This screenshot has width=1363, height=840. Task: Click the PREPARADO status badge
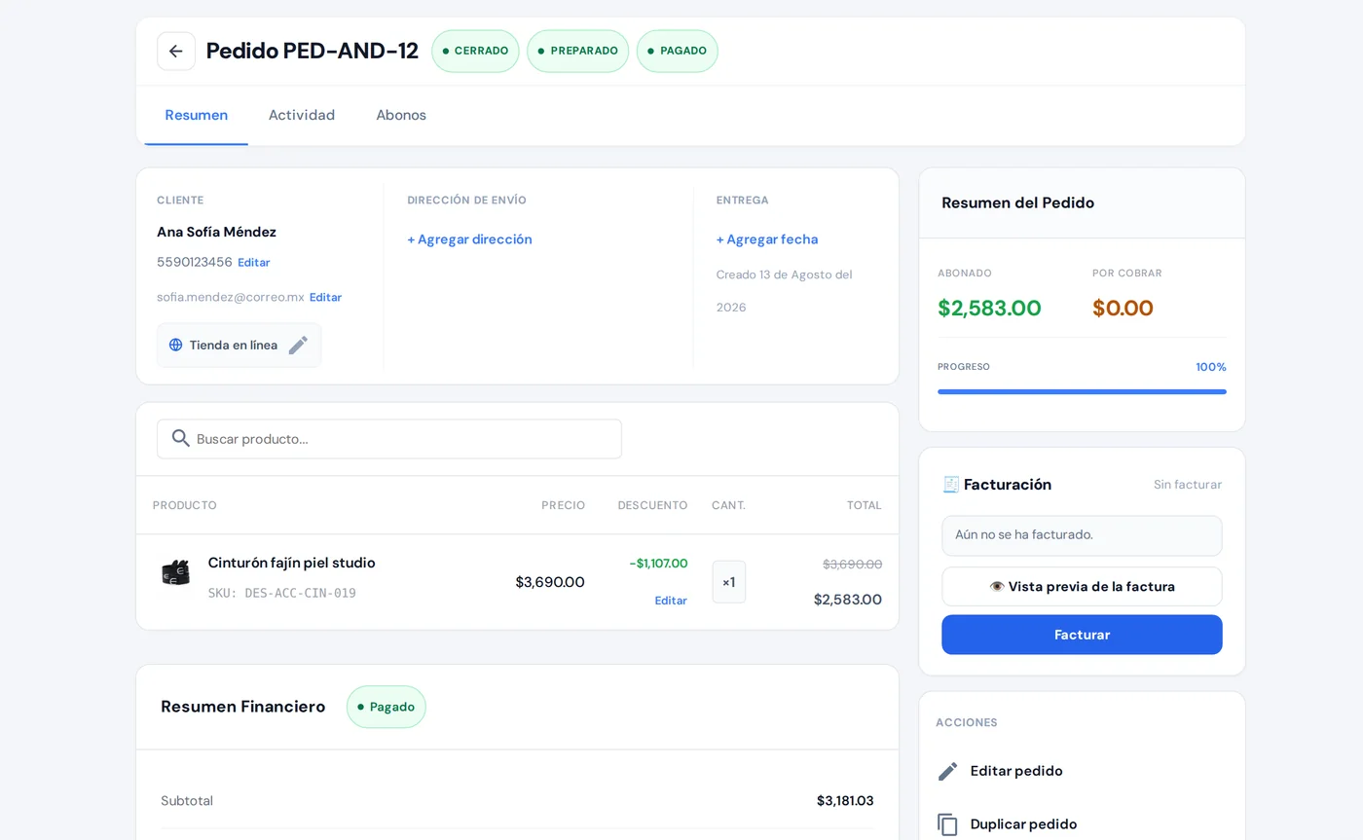click(x=577, y=52)
